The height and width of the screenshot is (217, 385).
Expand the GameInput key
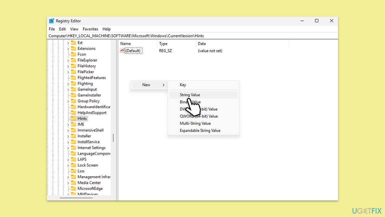pos(68,90)
